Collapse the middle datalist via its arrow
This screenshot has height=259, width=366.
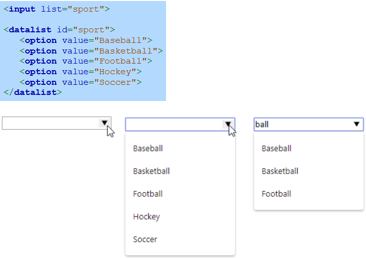click(228, 124)
